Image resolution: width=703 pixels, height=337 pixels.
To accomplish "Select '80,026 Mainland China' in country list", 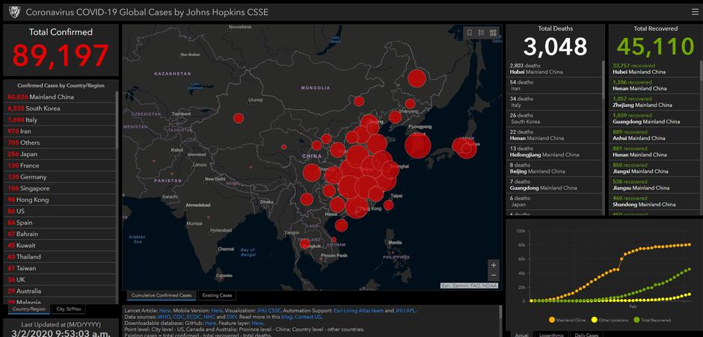I will (x=61, y=97).
